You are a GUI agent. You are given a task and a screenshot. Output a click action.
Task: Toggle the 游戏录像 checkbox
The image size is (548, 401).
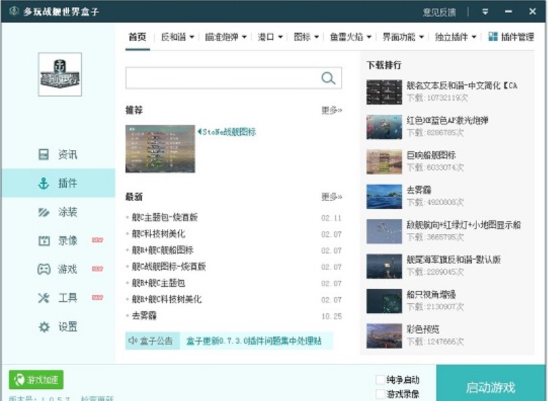coord(380,394)
